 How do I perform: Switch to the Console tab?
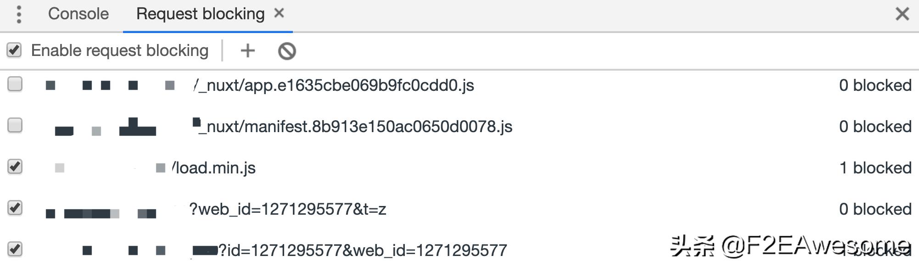78,14
